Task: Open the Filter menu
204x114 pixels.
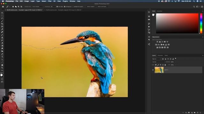Action: [50, 1]
